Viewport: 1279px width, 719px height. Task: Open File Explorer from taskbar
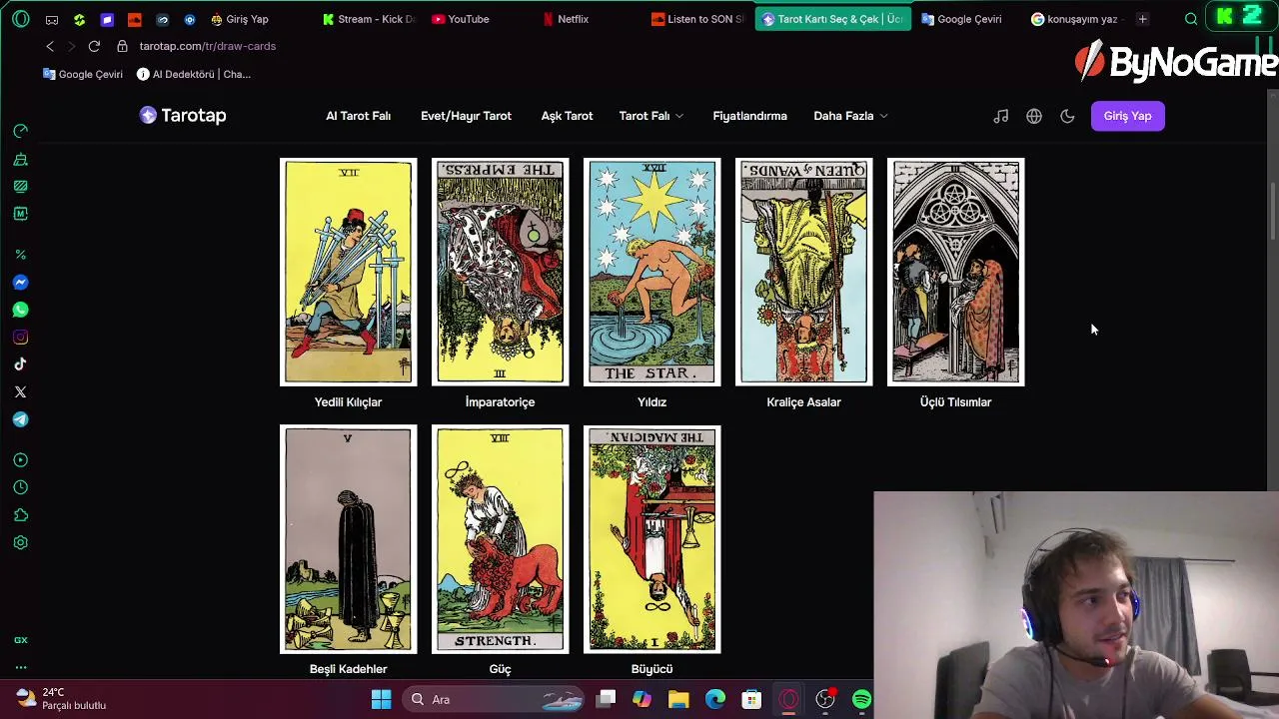coord(678,699)
